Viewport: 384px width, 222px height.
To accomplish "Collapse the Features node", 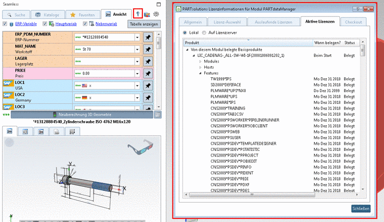I will coord(200,73).
